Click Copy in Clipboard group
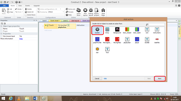The height and width of the screenshot is (101, 181). click(x=10, y=12)
